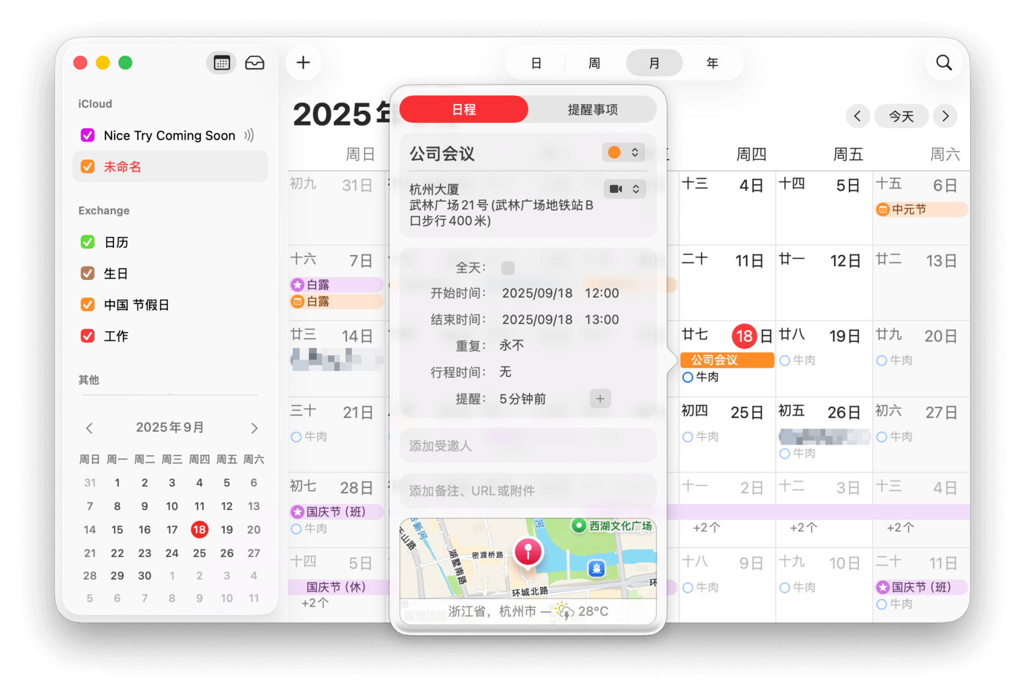Go to next month in main calendar
Screen dimensions: 1025x695
tap(945, 116)
